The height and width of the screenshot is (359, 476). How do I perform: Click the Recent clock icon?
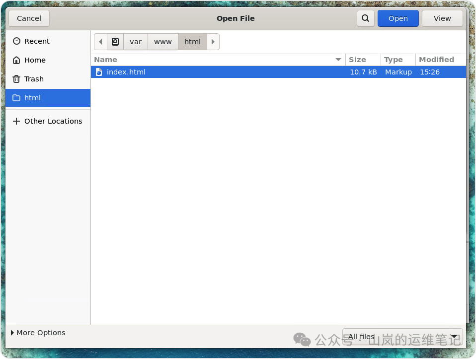coord(17,41)
